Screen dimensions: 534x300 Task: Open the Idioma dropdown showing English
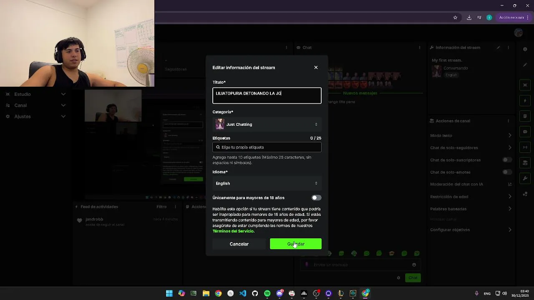tap(267, 183)
